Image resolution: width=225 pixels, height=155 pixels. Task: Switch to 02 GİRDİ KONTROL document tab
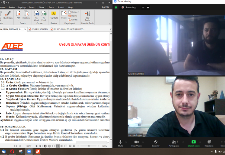coord(39,29)
